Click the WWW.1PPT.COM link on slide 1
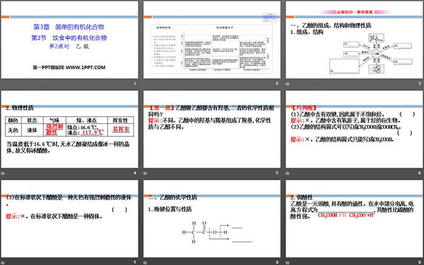The image size is (424, 265). tap(67, 65)
